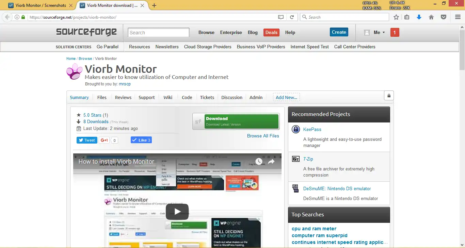Click the blue Create button
This screenshot has width=465, height=248.
point(339,32)
